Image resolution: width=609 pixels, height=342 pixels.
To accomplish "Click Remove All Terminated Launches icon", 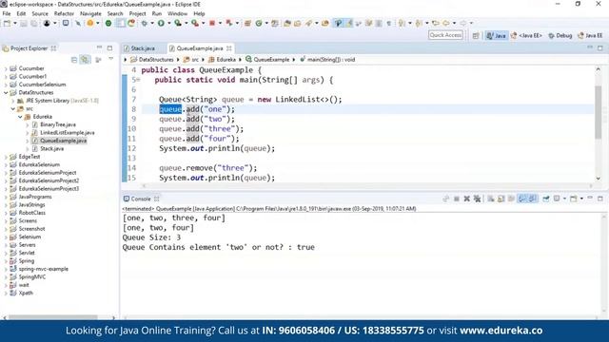I will 478,199.
